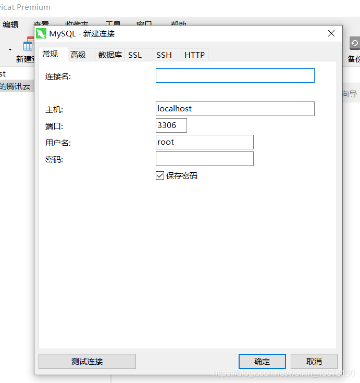
Task: Click the 保存密码 label text
Action: 182,175
